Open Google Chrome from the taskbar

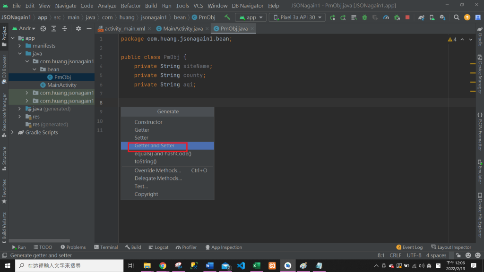[x=163, y=265]
